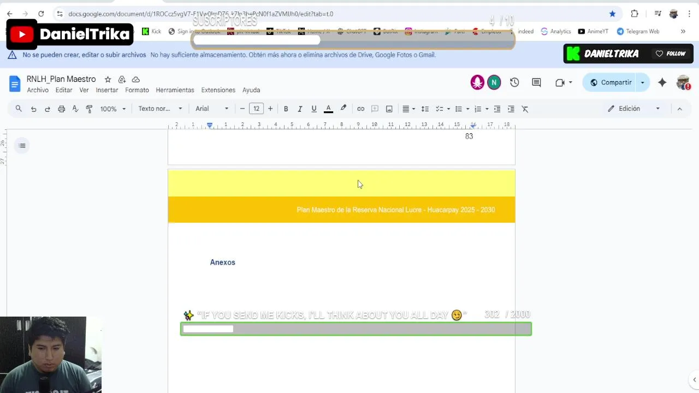Click the increase indent icon
Screen dimensions: 699x393
tap(511, 109)
